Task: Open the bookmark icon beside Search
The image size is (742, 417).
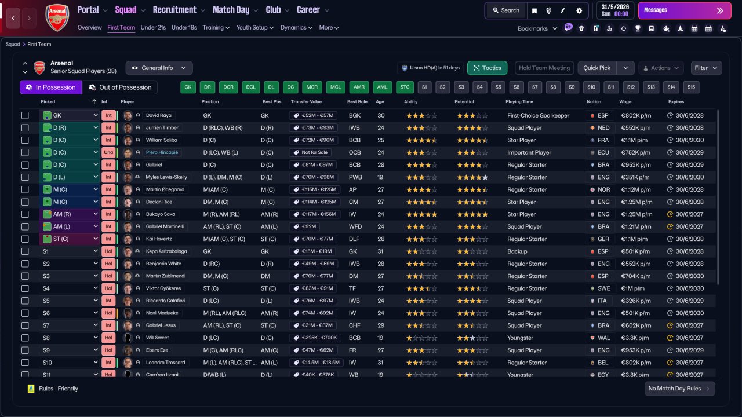Action: [x=534, y=10]
